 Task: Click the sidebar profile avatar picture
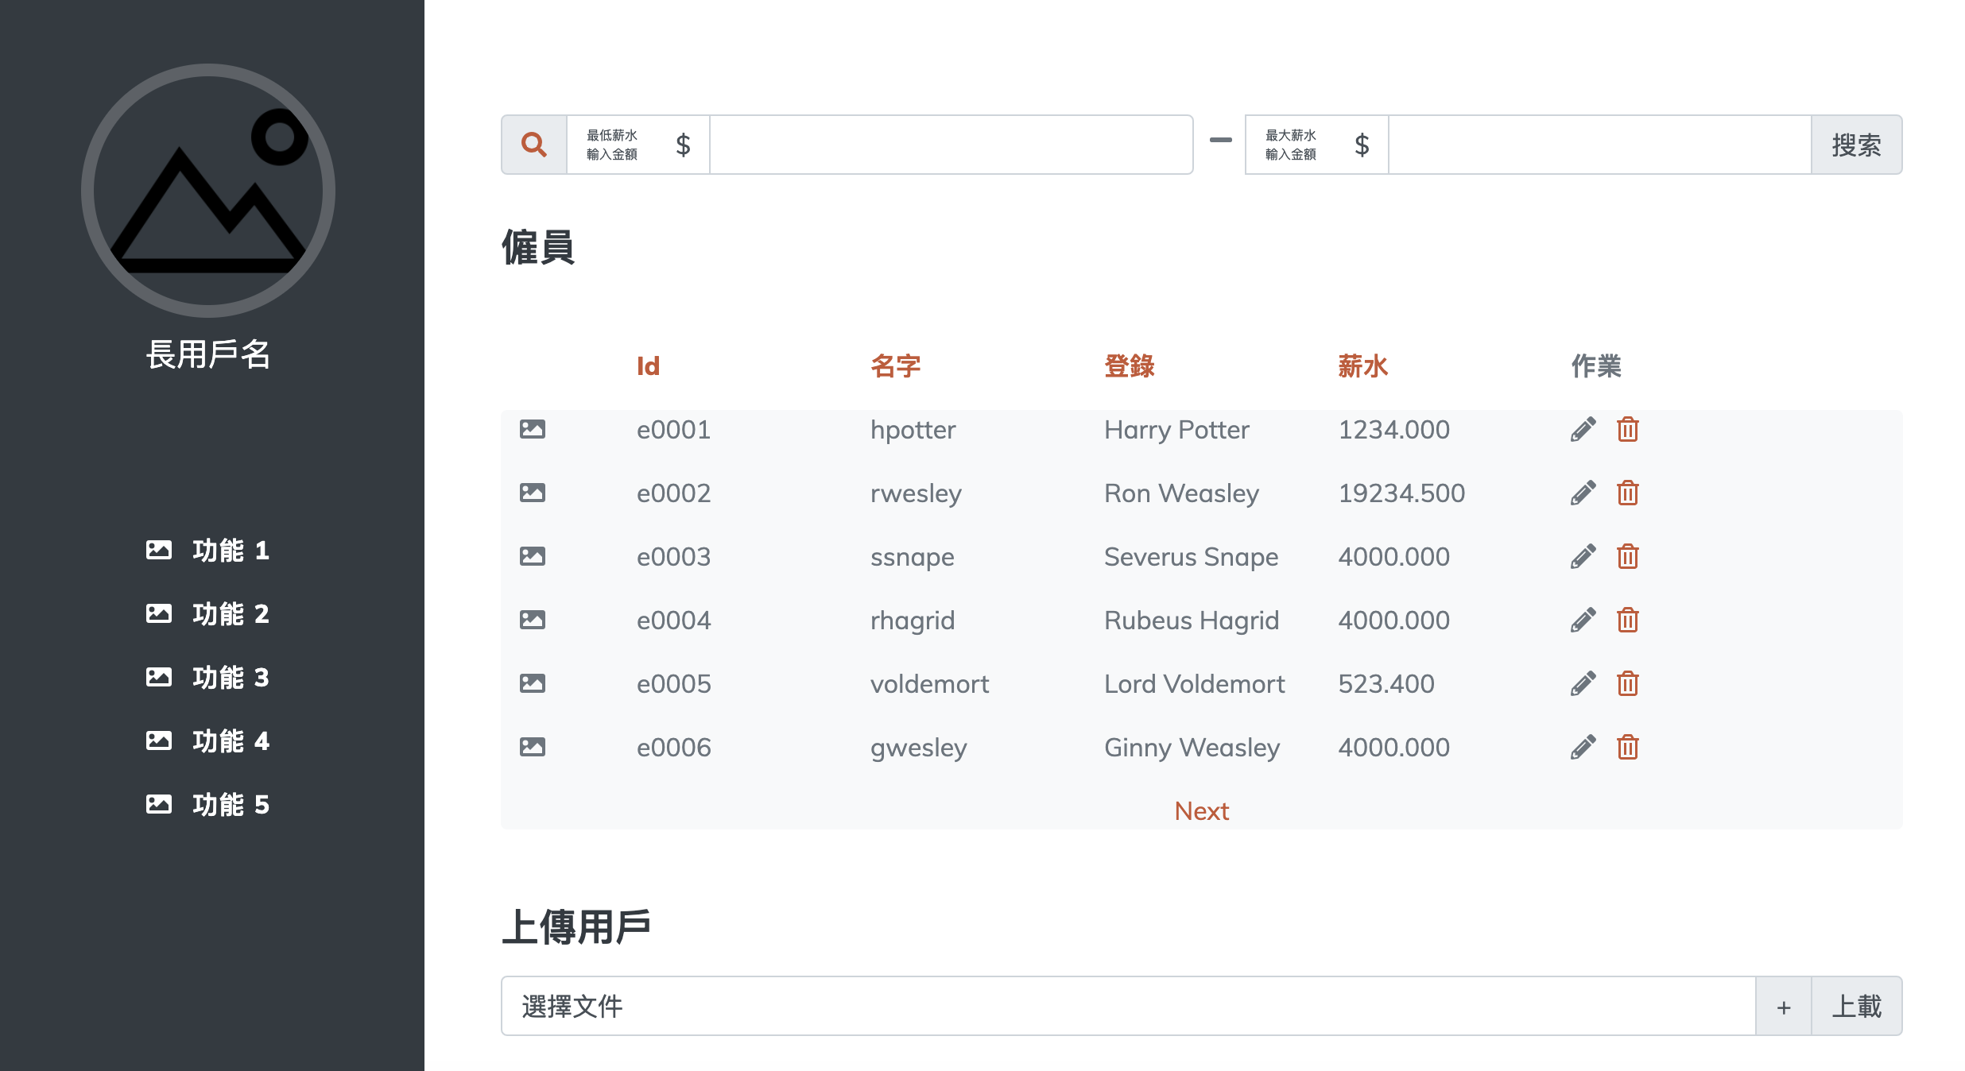tap(208, 191)
